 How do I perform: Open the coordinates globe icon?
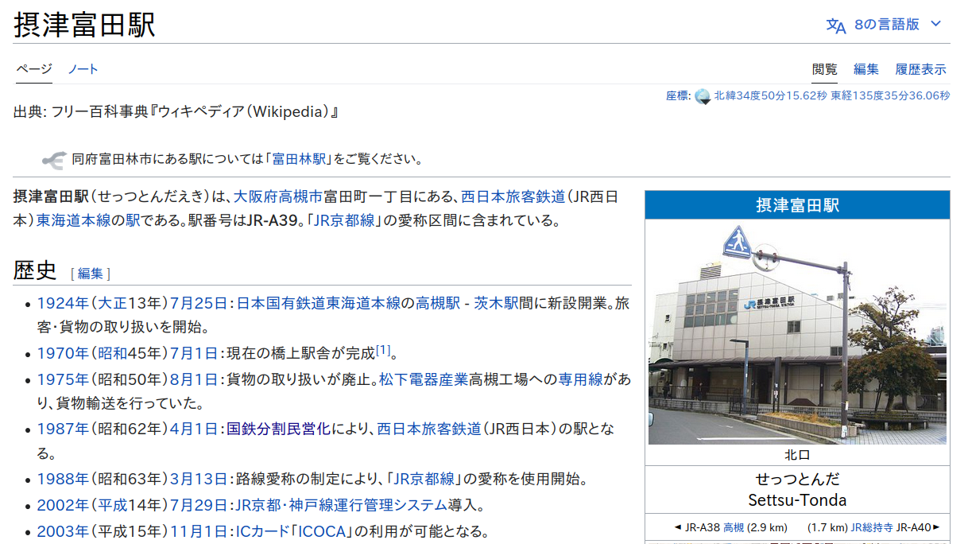tap(703, 96)
